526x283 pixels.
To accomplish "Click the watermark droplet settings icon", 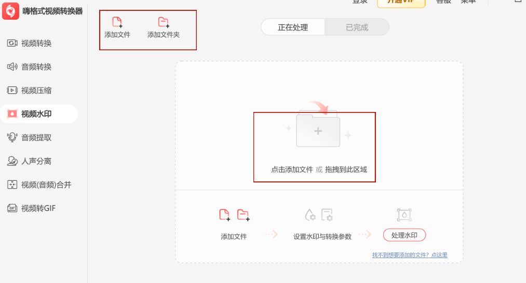I will (310, 215).
